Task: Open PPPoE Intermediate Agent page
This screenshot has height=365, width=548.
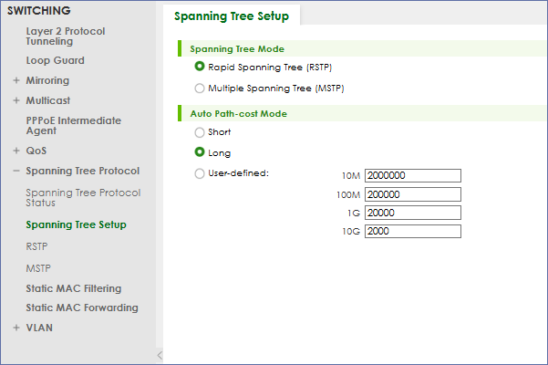Action: pos(73,125)
